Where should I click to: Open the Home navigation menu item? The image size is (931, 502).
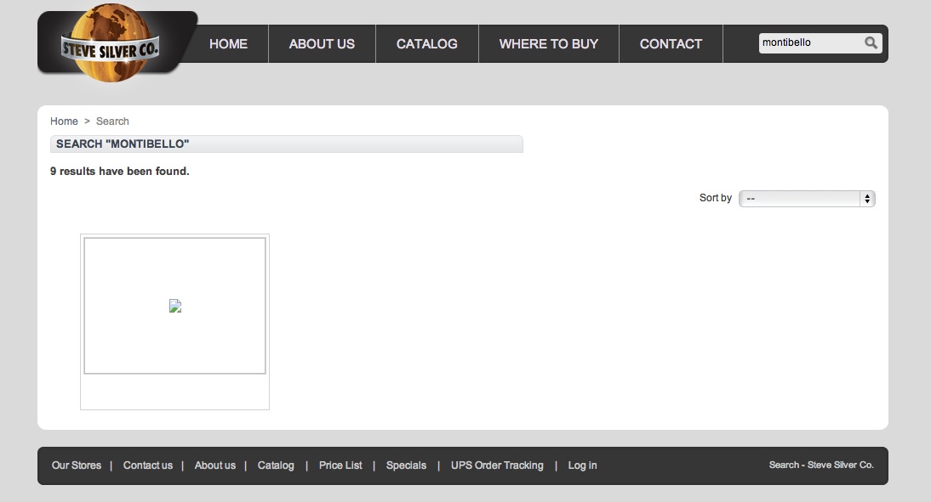coord(228,44)
